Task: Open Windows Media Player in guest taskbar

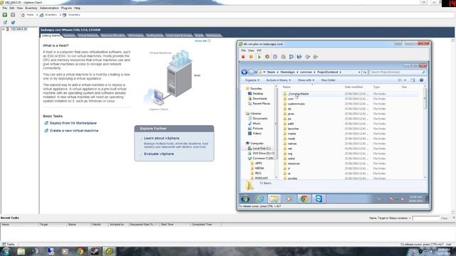Action: coord(289,199)
